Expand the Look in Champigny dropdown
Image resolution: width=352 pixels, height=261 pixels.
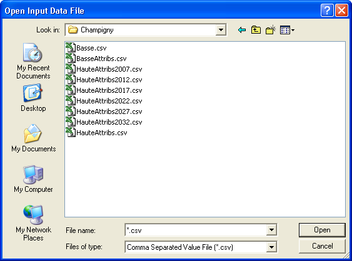pyautogui.click(x=221, y=30)
